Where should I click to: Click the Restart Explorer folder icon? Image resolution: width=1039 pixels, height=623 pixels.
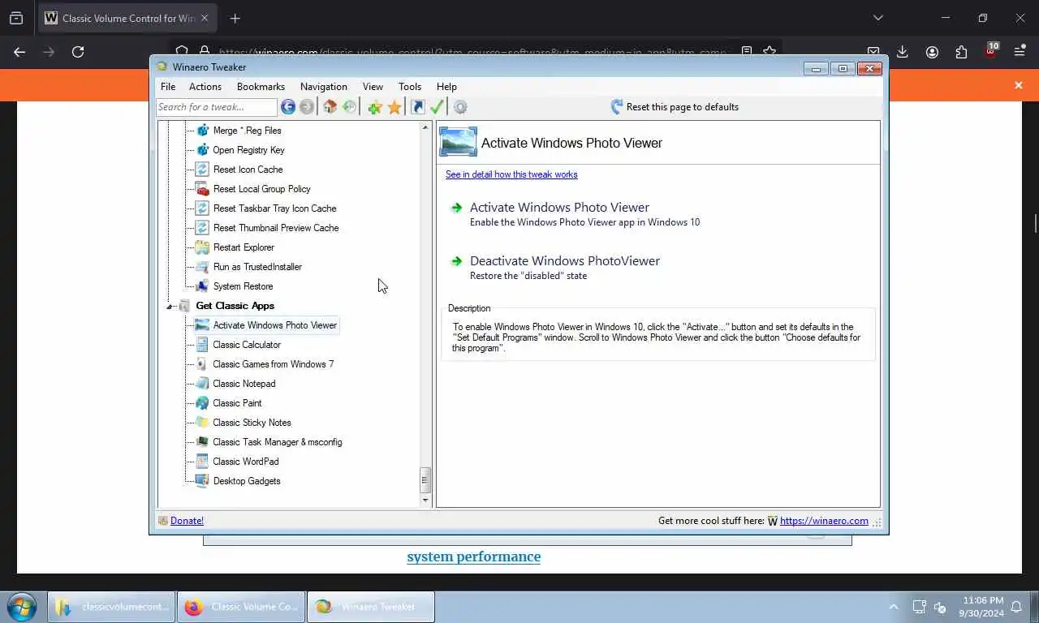pyautogui.click(x=202, y=247)
